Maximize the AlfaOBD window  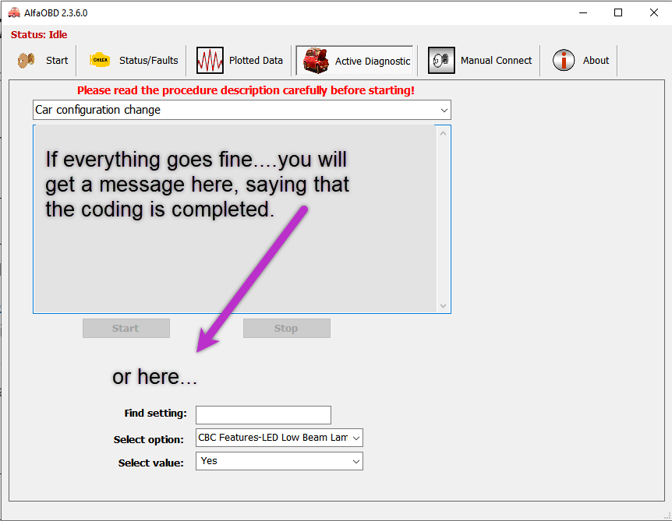618,12
